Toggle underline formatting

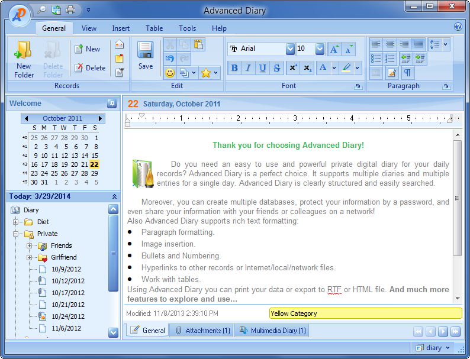click(x=262, y=68)
